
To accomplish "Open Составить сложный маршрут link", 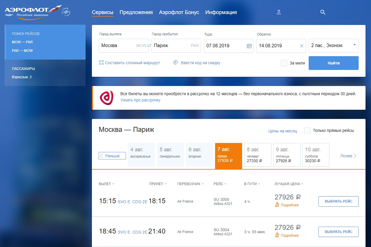I will 133,63.
